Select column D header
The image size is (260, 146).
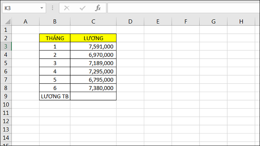[130, 22]
